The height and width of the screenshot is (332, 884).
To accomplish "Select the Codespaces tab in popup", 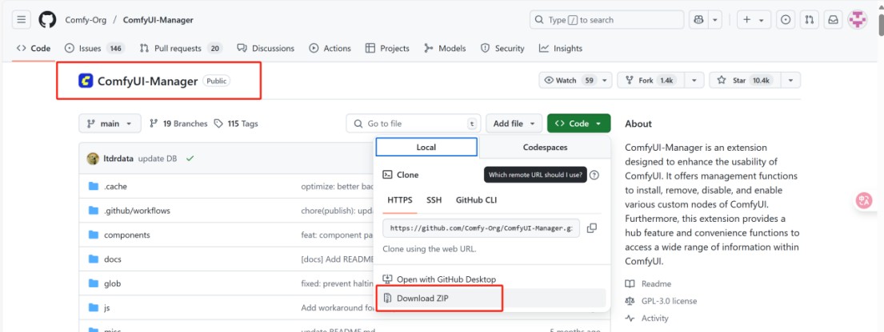I will 545,148.
